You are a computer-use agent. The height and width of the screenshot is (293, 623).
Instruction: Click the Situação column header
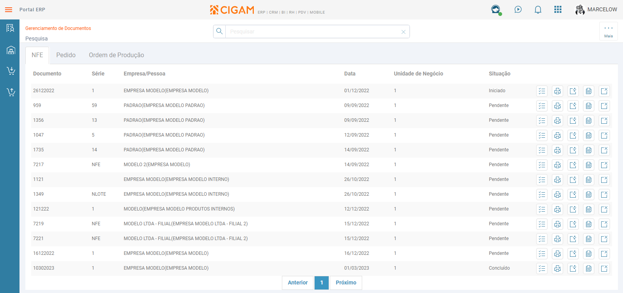click(x=499, y=74)
